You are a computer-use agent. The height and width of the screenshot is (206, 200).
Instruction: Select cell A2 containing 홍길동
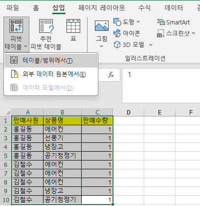[28, 129]
